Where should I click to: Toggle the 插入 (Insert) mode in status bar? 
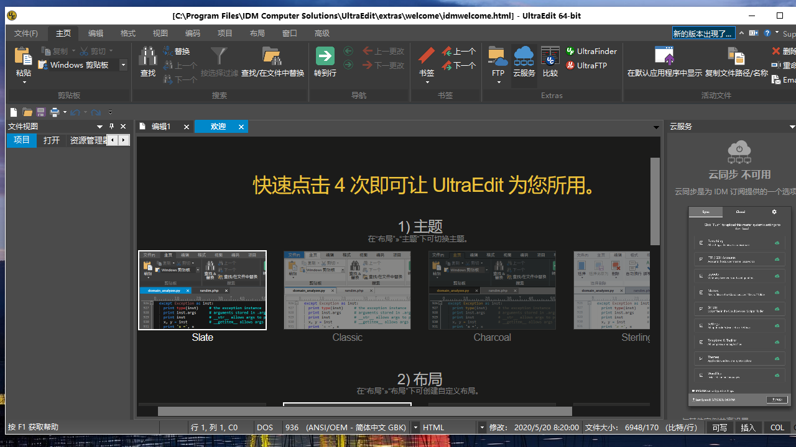tap(748, 428)
